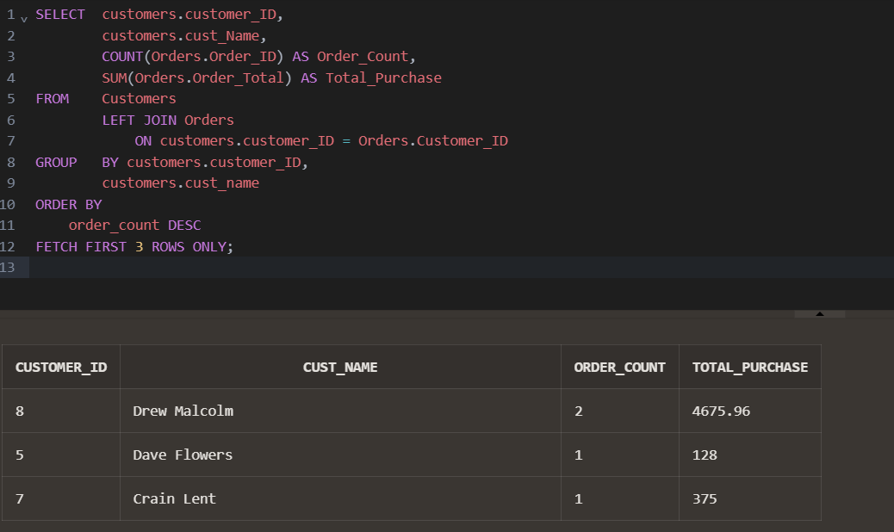
Task: Click order count 2 in Drew Malcolm row
Action: [620, 411]
